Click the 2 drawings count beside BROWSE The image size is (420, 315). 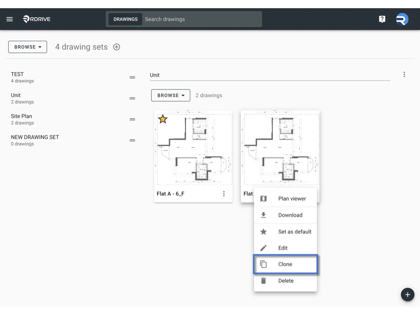point(209,95)
